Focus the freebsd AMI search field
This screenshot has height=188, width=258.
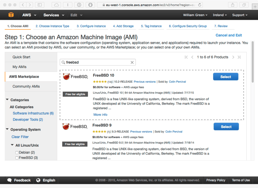pos(98,62)
